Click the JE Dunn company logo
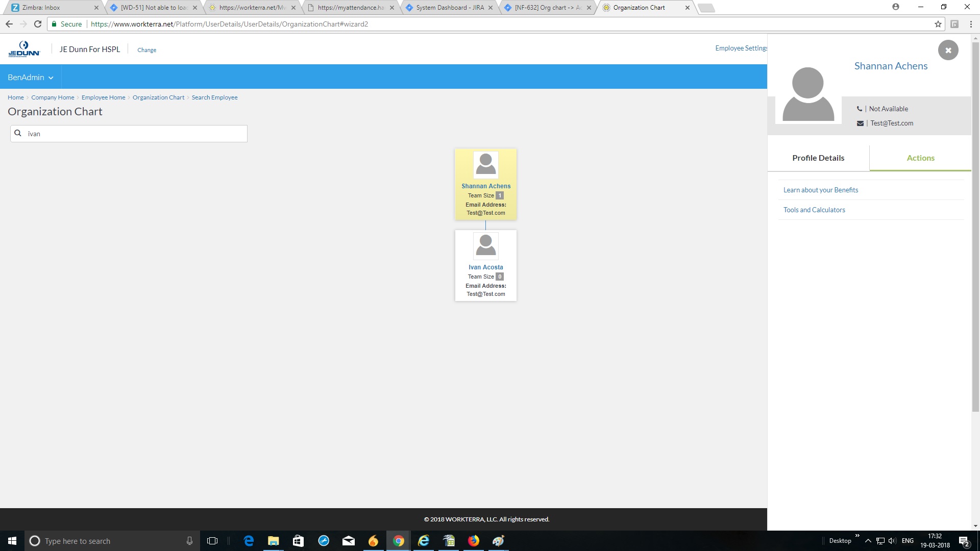The width and height of the screenshot is (980, 551). [24, 49]
